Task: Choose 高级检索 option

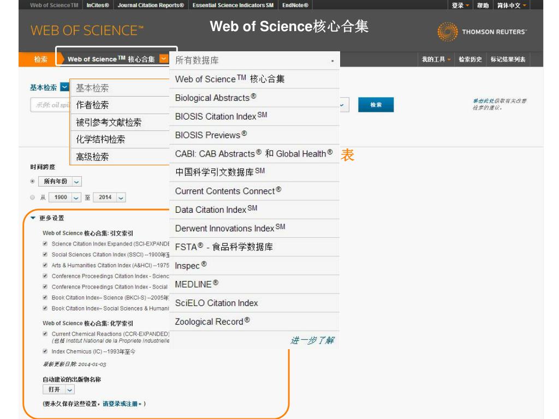Action: tap(120, 157)
